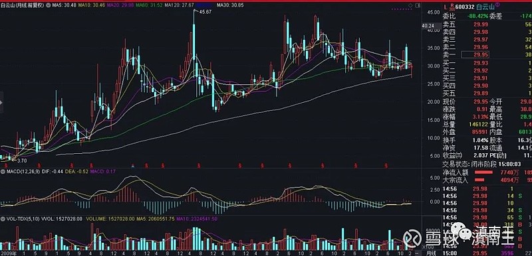The height and width of the screenshot is (256, 532).
Task: Click the blue MA color swatch before MA30
Action: click(205, 5)
